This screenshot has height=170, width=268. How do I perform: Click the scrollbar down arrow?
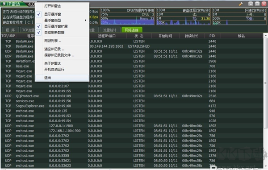pyautogui.click(x=265, y=166)
